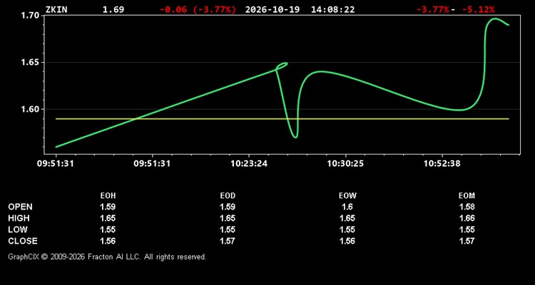Click the EOH OPEN value 1.59

click(x=108, y=207)
